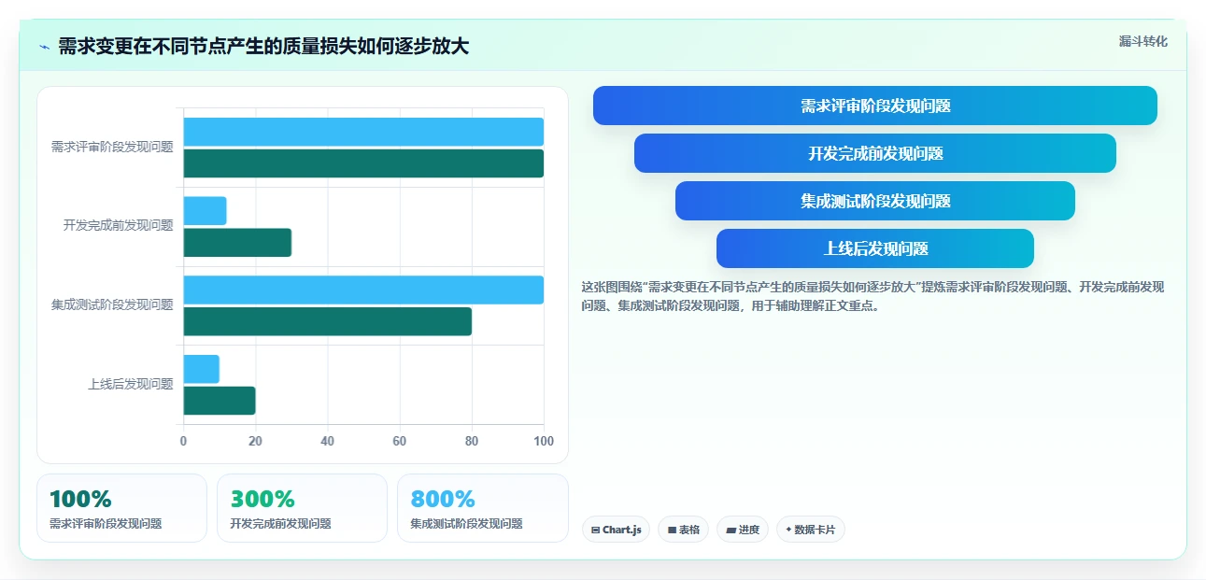The width and height of the screenshot is (1206, 580).
Task: Click the dark teal bar for 上线后发现问题
Action: point(219,401)
